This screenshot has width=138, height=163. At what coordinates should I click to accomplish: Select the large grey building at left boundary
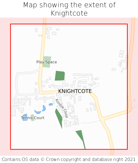tap(13, 111)
